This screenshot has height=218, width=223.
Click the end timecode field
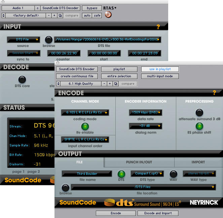pos(145,53)
